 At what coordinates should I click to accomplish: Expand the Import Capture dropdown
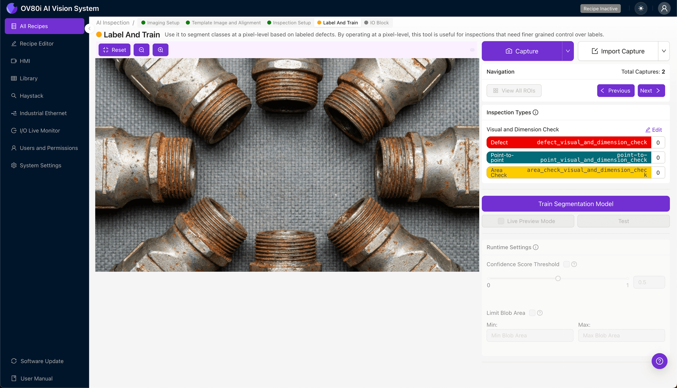[664, 51]
